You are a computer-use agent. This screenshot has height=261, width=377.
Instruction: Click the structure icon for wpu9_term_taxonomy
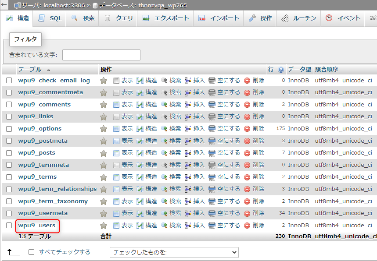point(140,201)
